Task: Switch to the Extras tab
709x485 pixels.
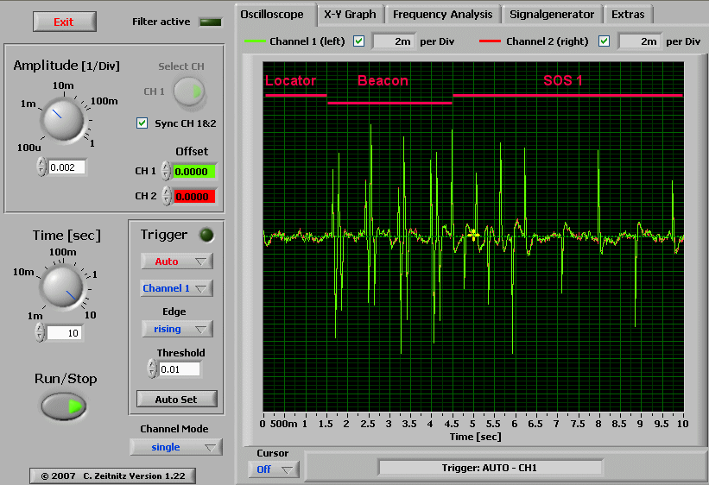Action: click(x=628, y=15)
